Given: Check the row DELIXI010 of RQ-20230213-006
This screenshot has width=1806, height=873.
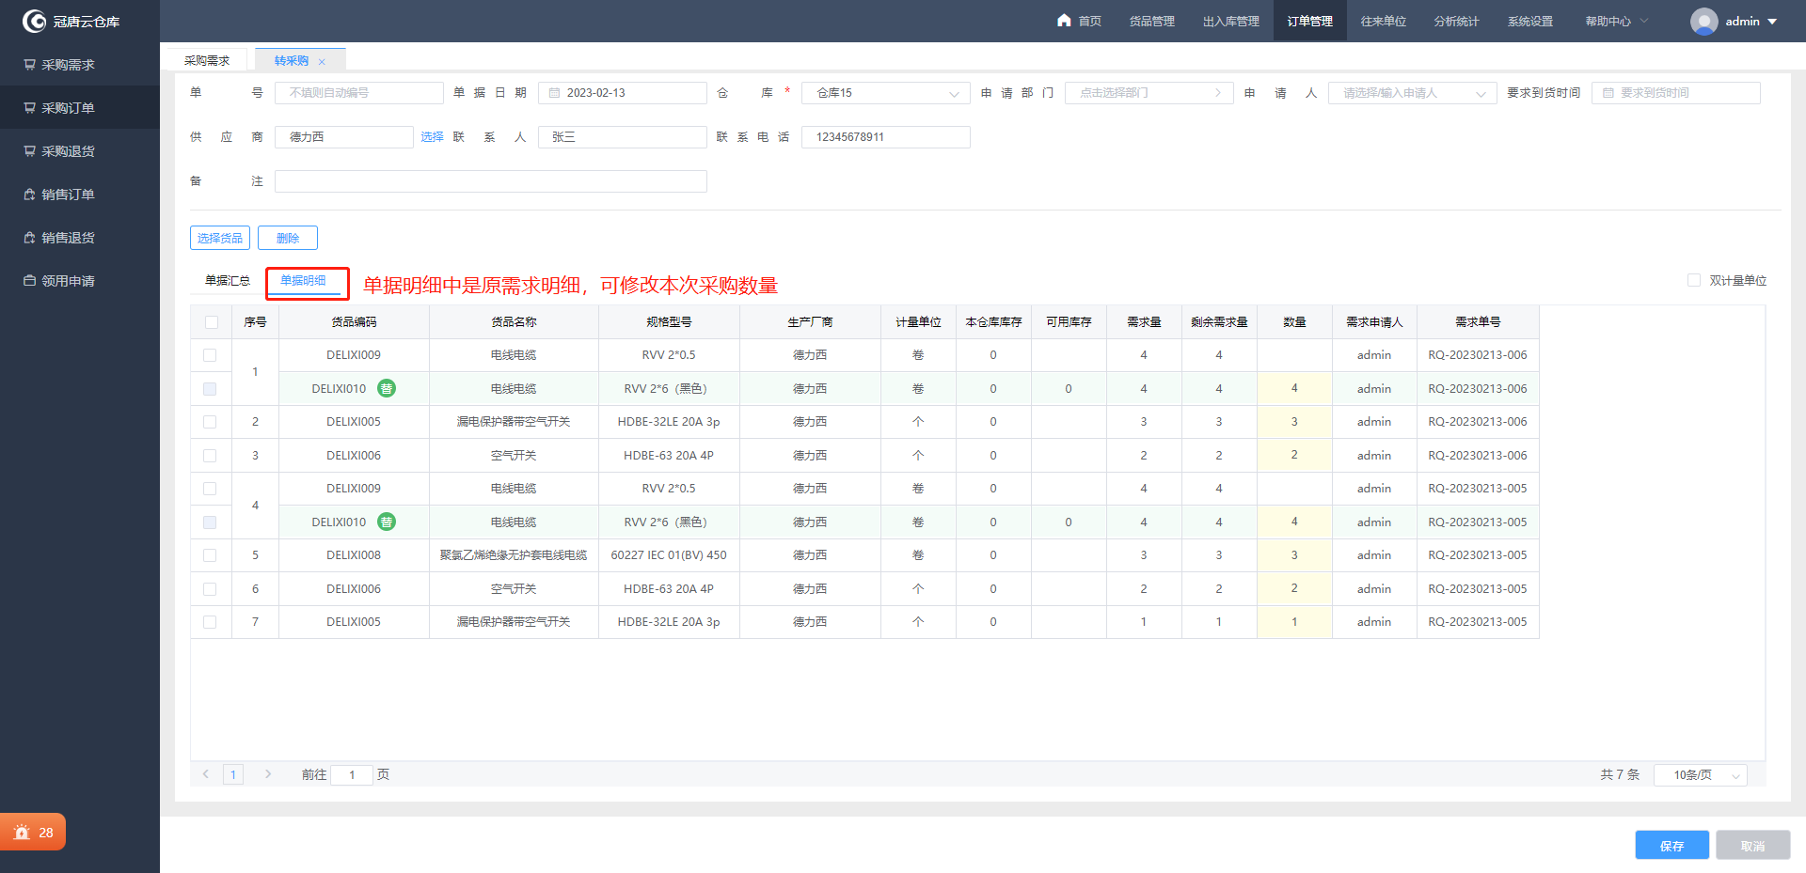Looking at the screenshot, I should [210, 389].
